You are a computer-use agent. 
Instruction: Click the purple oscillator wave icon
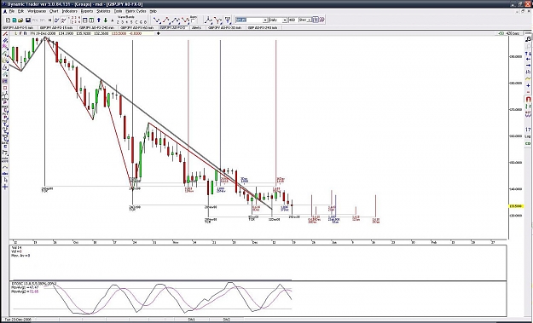[528, 114]
